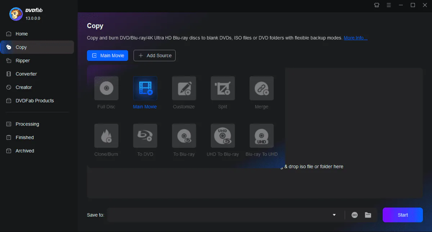
Task: Click the Save to path field
Action: coord(223,215)
